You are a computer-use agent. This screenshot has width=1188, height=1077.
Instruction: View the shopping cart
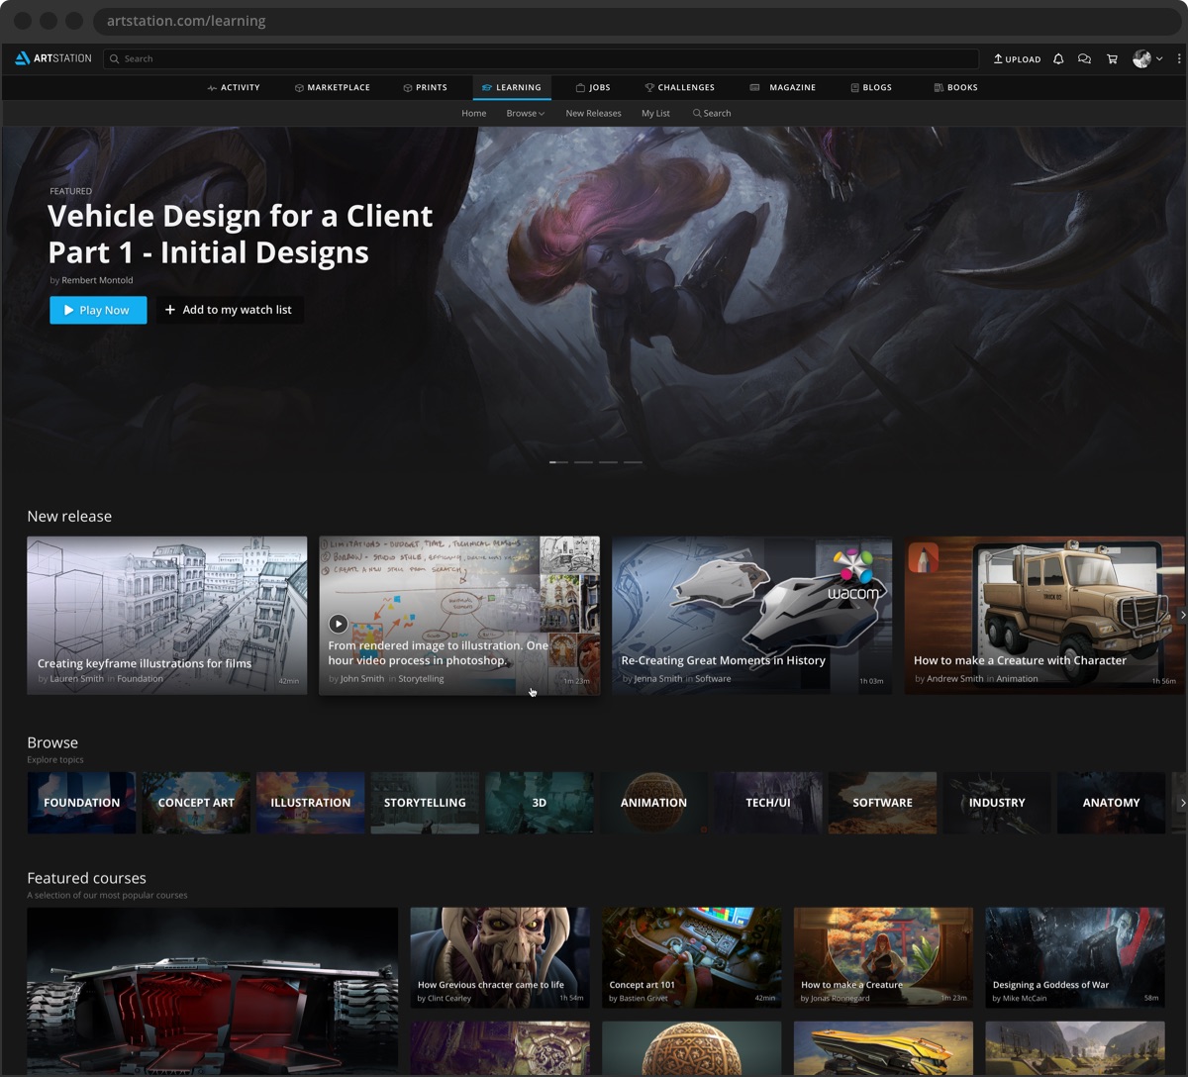coord(1112,59)
